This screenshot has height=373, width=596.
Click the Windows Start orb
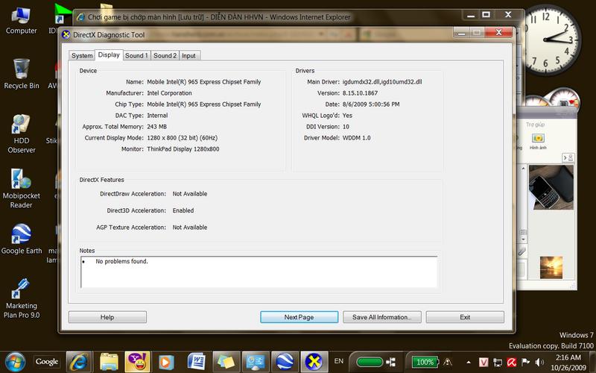[x=14, y=361]
